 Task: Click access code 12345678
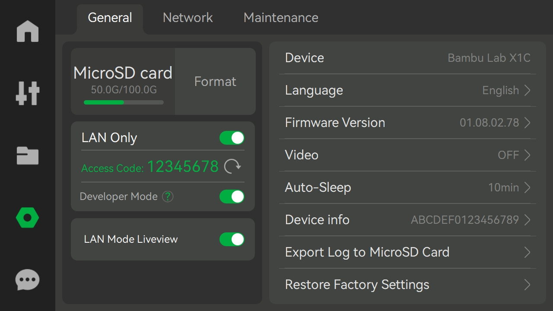[x=183, y=166]
